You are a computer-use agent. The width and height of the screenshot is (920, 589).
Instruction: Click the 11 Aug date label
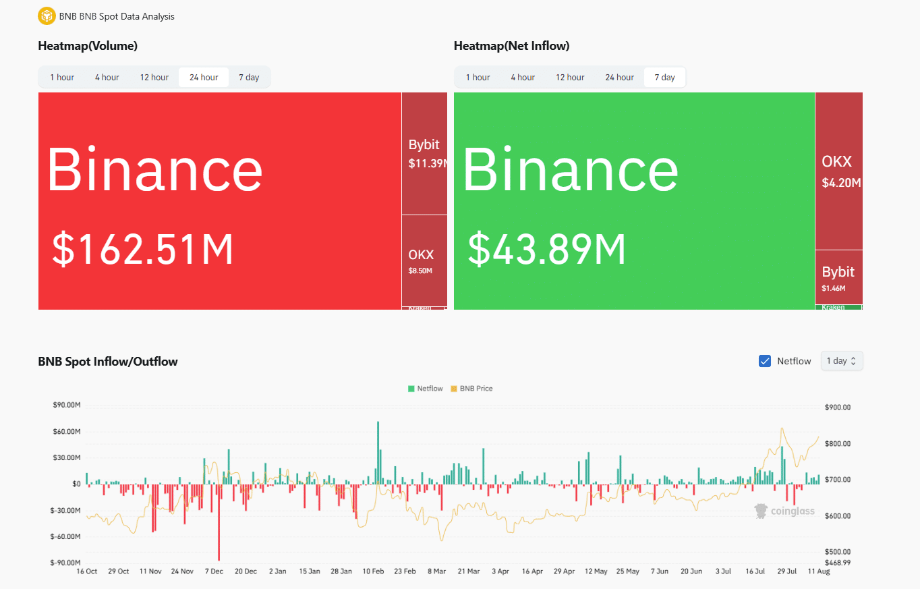(x=819, y=571)
